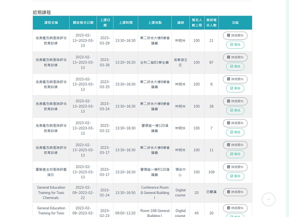Screen dimensions: 289x217
Task: Sign up via 報名 for 2023-03-24 course
Action: coord(235,110)
